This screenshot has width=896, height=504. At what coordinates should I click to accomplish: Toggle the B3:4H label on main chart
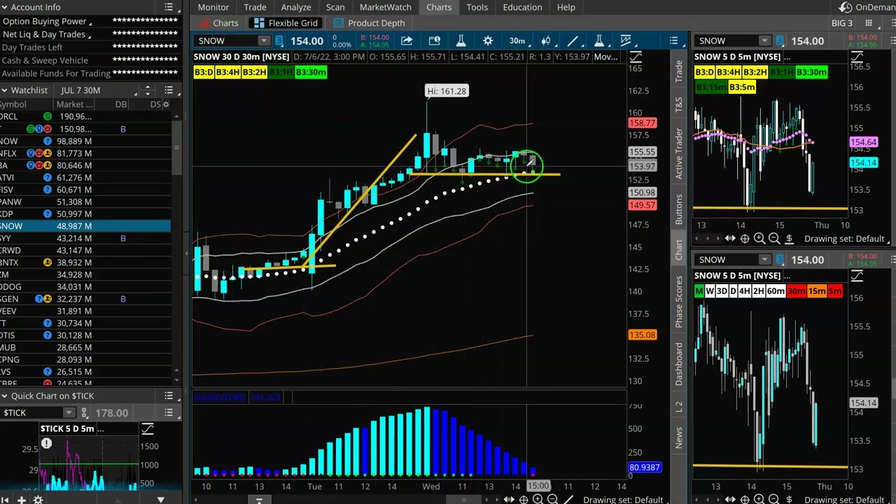point(227,72)
